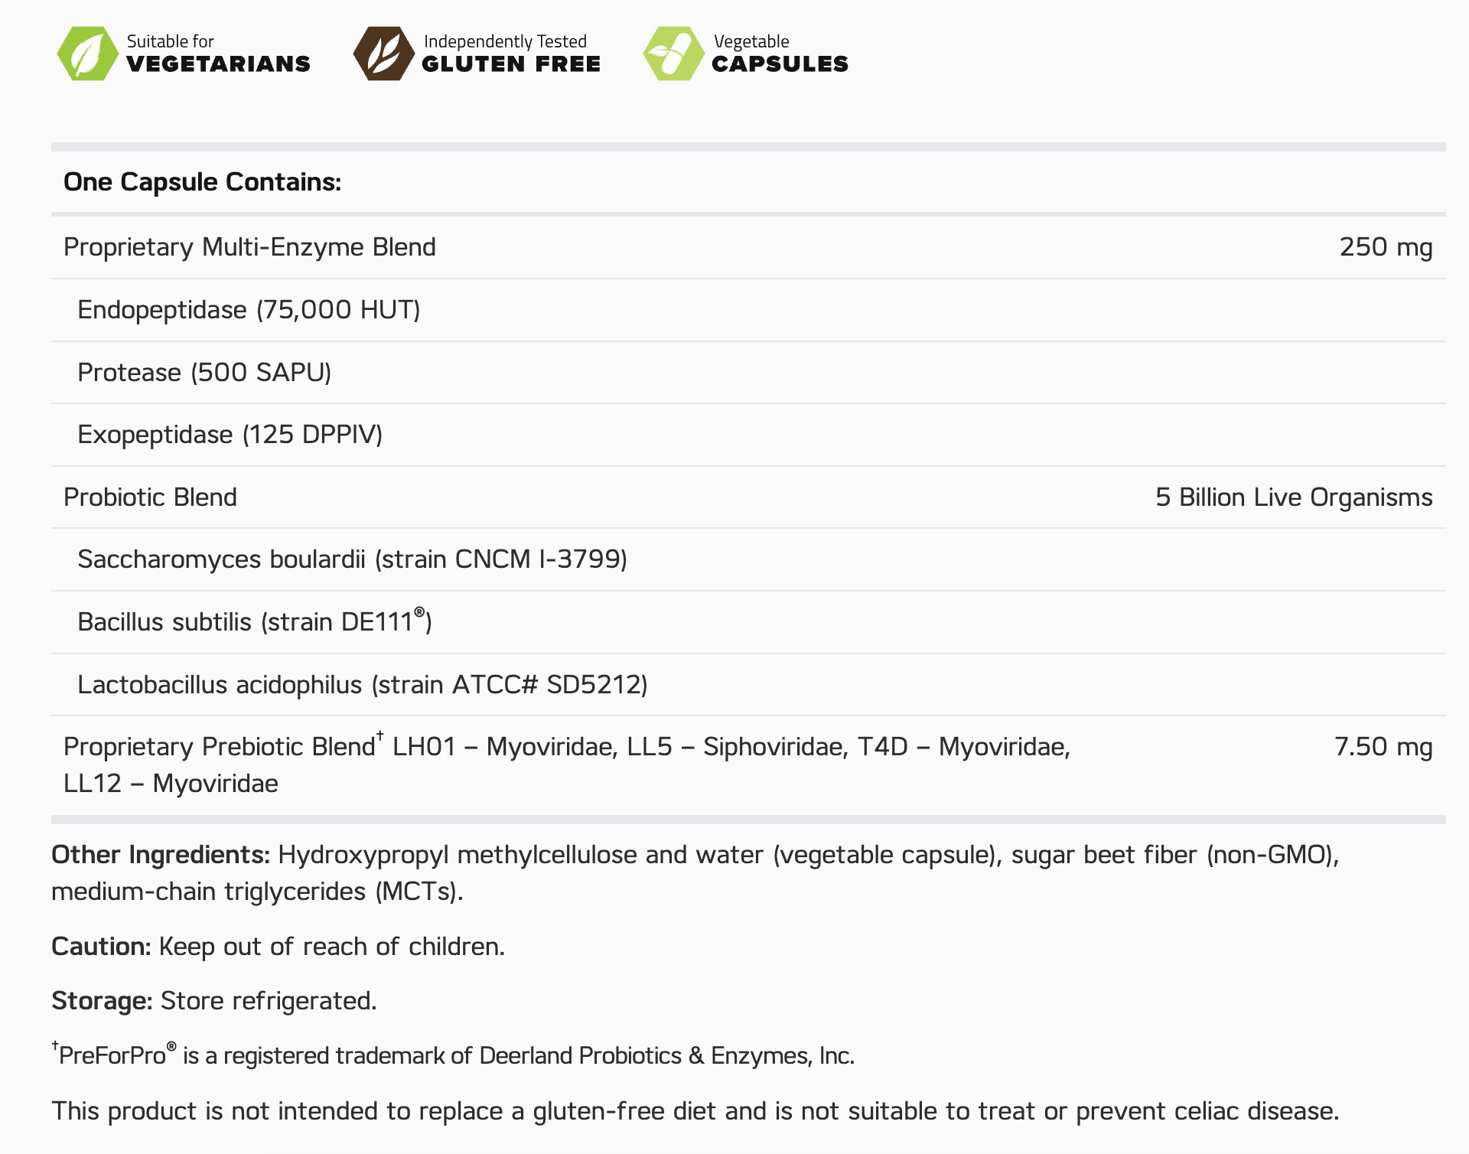This screenshot has height=1154, width=1469.
Task: Click the 'Vegetable Capsules' label text
Action: coord(780,54)
